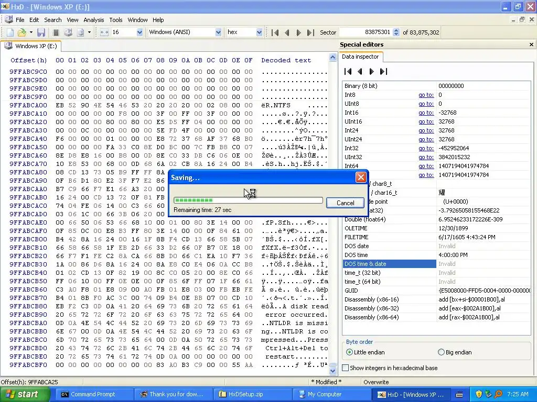Click the keyboard tray icon
This screenshot has height=402, width=537.
click(x=459, y=395)
